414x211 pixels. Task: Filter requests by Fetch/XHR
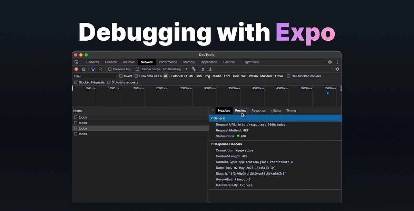[179, 76]
